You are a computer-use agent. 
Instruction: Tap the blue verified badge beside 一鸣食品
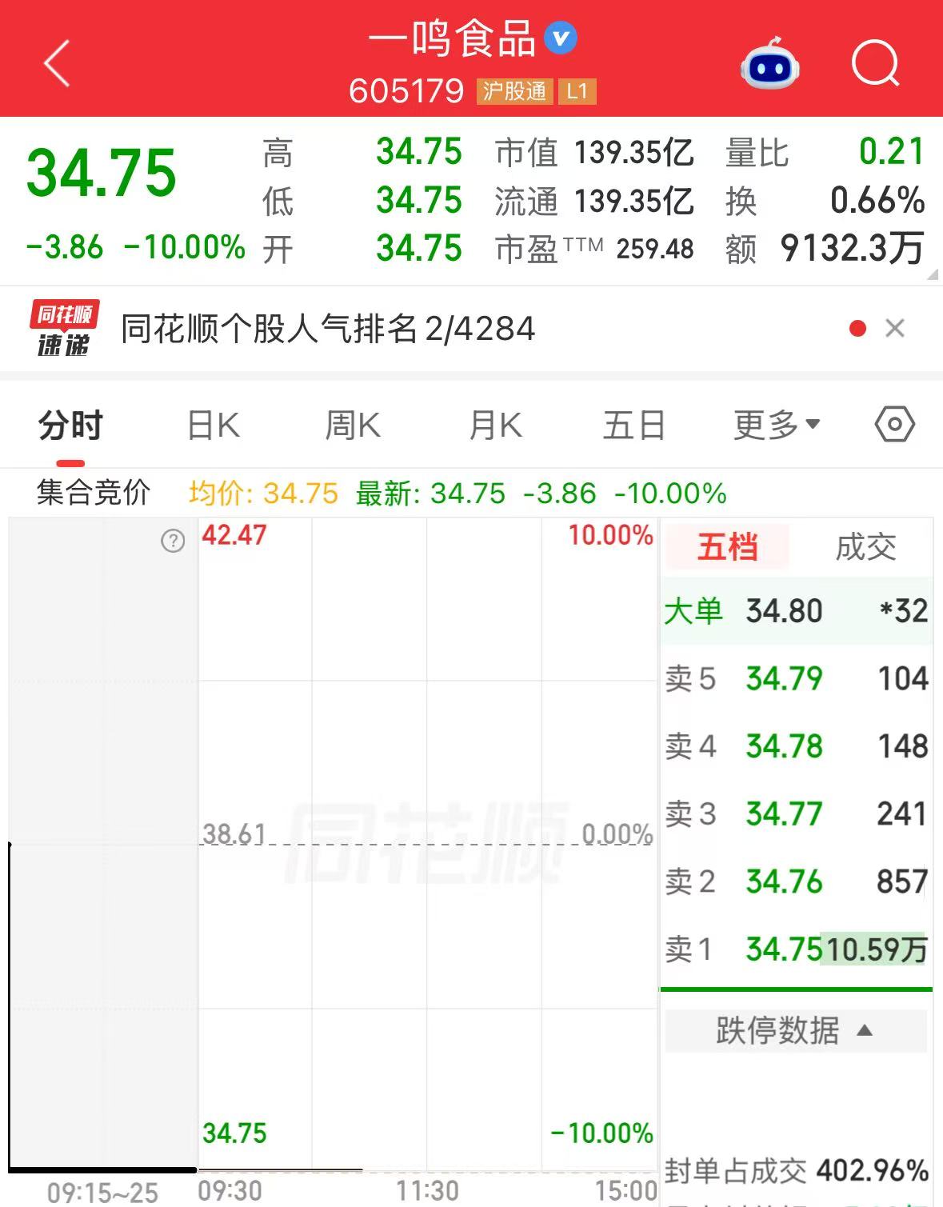click(561, 38)
